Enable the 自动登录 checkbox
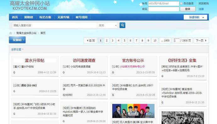217x124 pixels. click(x=181, y=3)
